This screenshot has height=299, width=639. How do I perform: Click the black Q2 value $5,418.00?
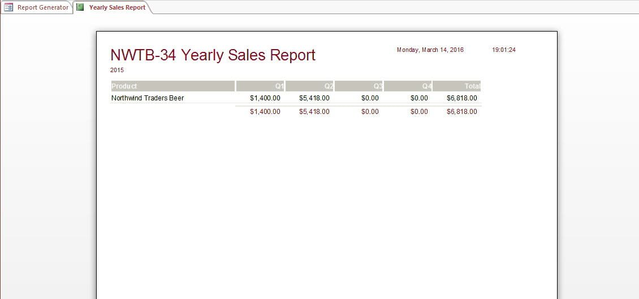point(314,98)
